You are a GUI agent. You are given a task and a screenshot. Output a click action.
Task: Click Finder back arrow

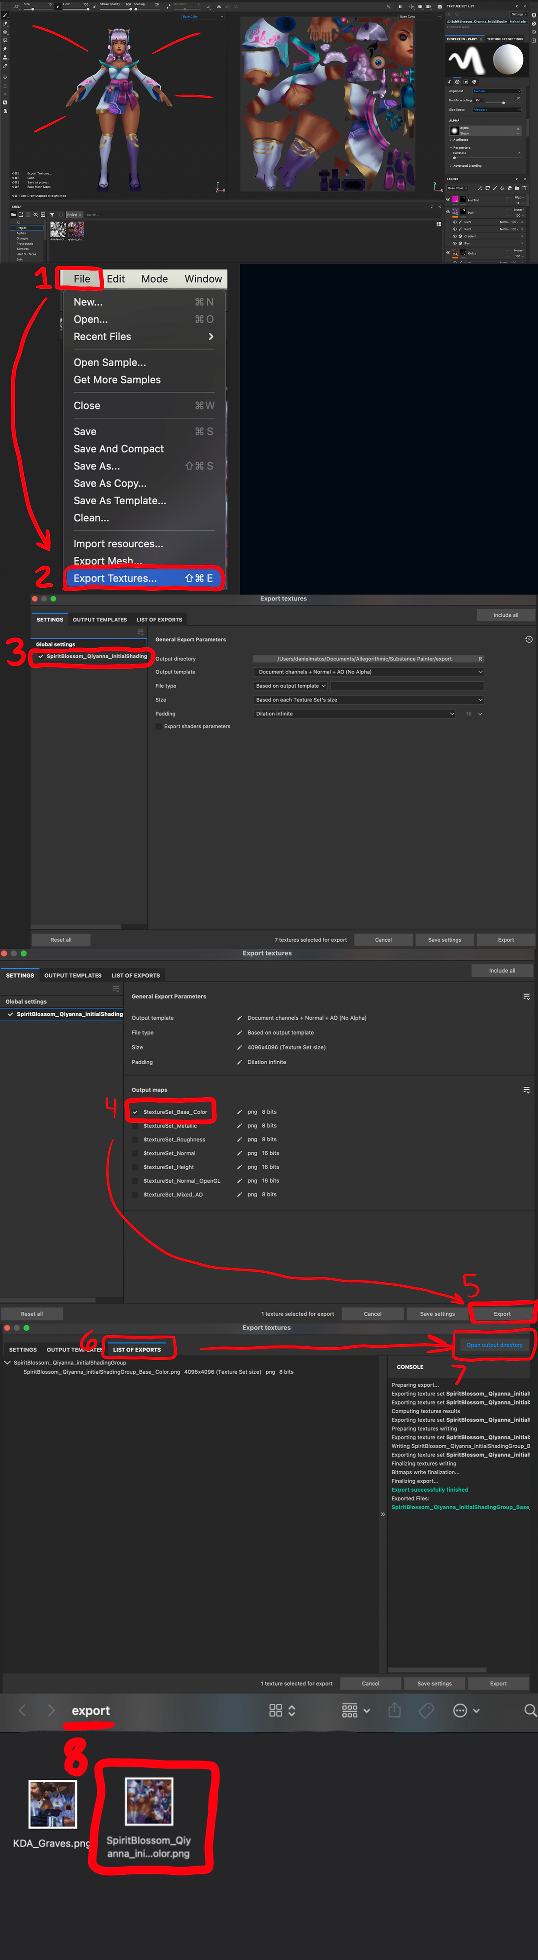click(x=22, y=1710)
